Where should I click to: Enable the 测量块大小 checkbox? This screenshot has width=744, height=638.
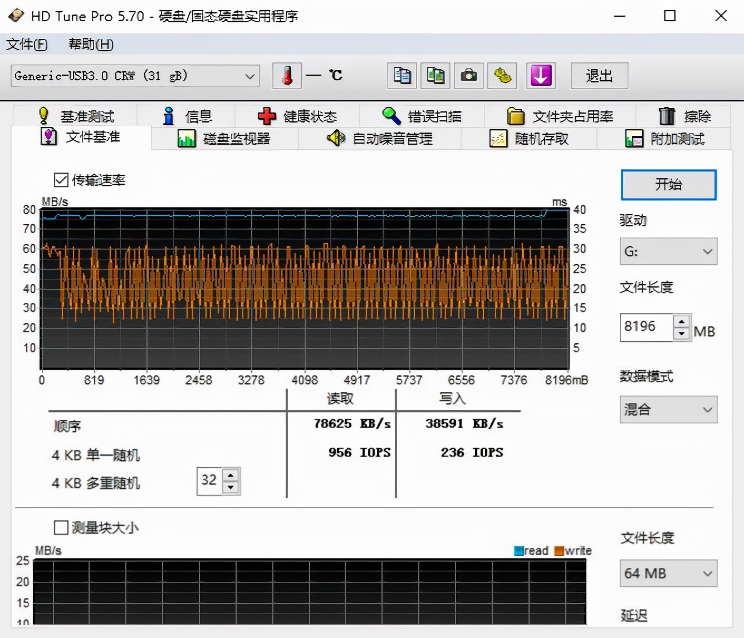61,527
